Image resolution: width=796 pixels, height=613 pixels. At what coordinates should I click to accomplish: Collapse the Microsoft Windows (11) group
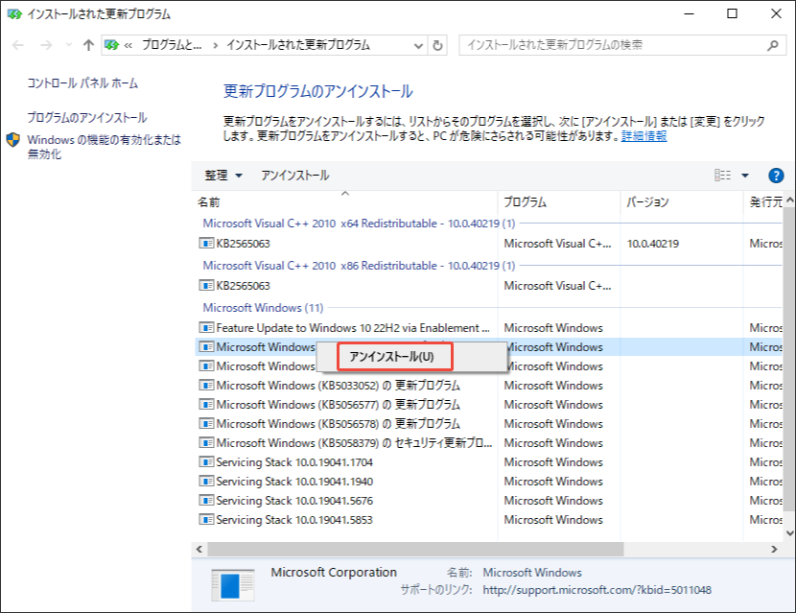pos(263,308)
